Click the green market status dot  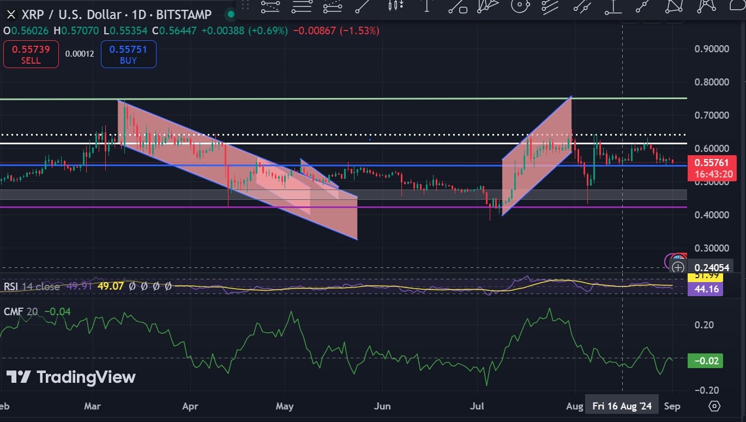[231, 14]
